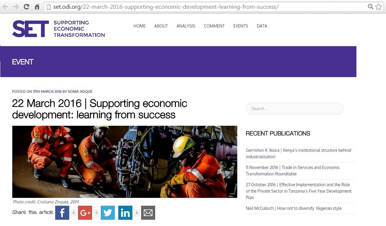
Task: Reload the page with the refresh icon
Action: (x=26, y=7)
